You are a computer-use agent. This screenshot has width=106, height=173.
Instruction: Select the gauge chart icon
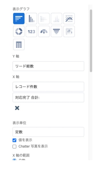(44, 31)
